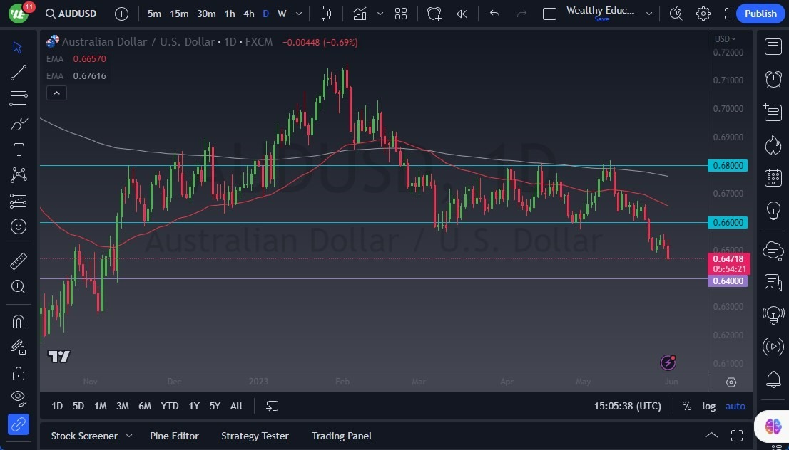Hide all drawings with the eye icon

(18, 398)
